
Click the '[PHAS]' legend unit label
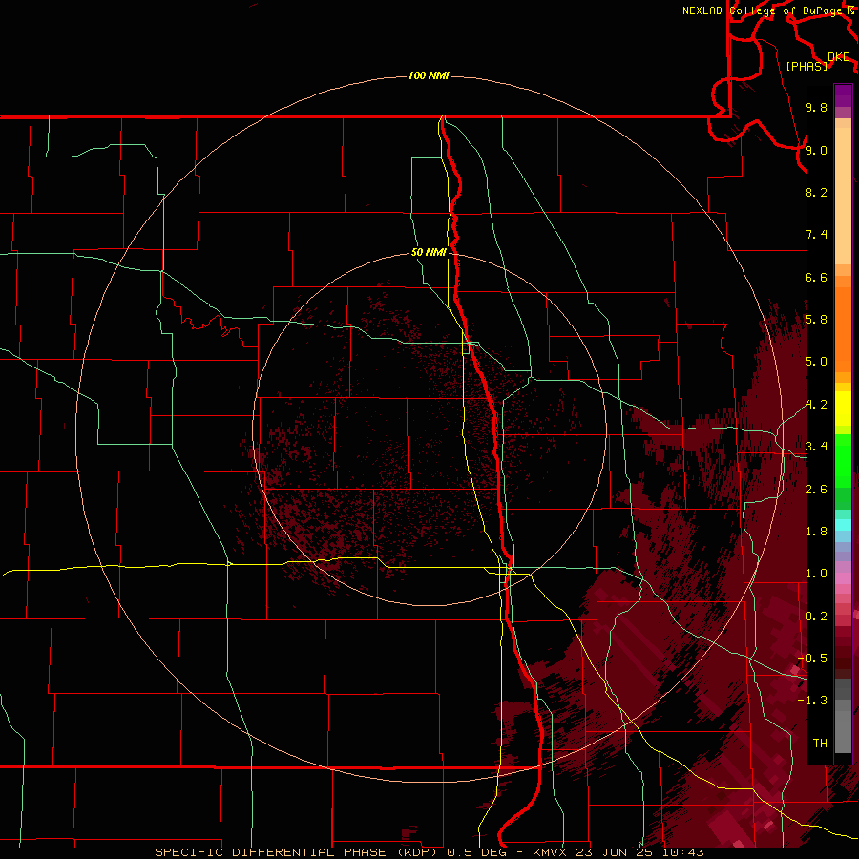coord(807,66)
